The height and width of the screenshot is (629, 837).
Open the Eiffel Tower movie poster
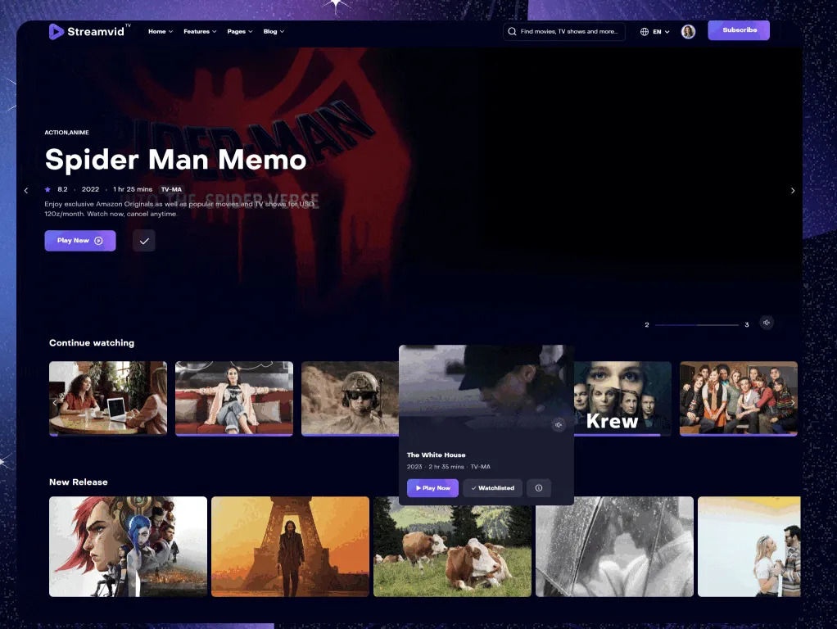[x=290, y=546]
